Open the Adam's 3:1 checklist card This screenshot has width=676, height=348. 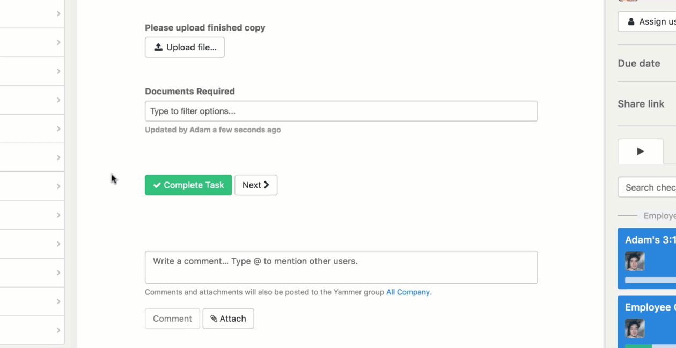[x=650, y=240]
